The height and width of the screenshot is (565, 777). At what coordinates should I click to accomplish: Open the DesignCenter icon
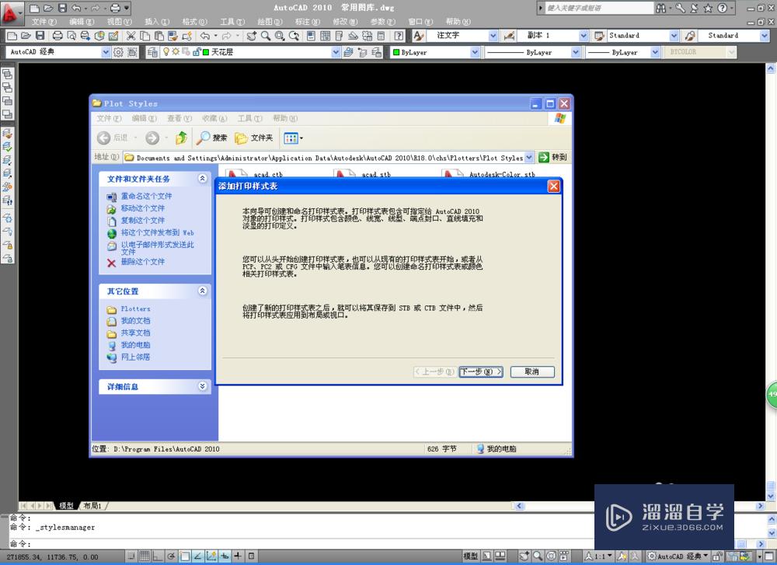point(325,36)
